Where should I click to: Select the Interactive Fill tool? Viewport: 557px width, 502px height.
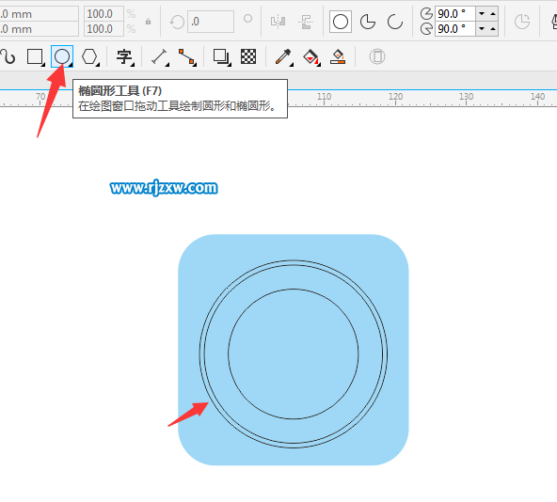tap(311, 56)
